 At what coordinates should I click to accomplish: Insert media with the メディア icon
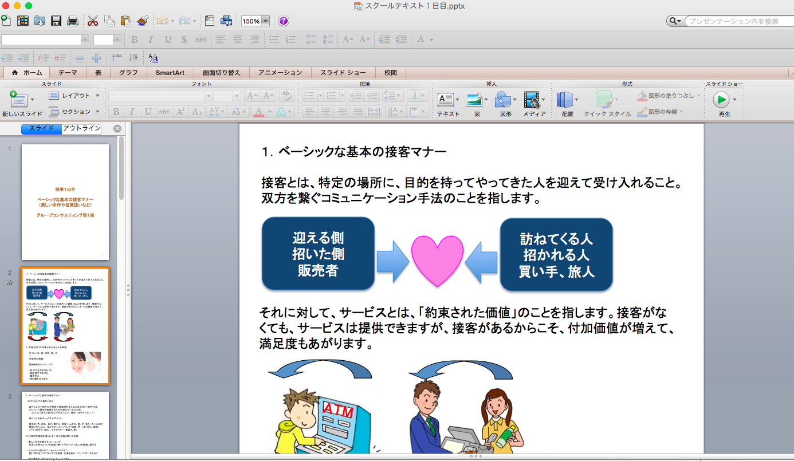[x=532, y=100]
